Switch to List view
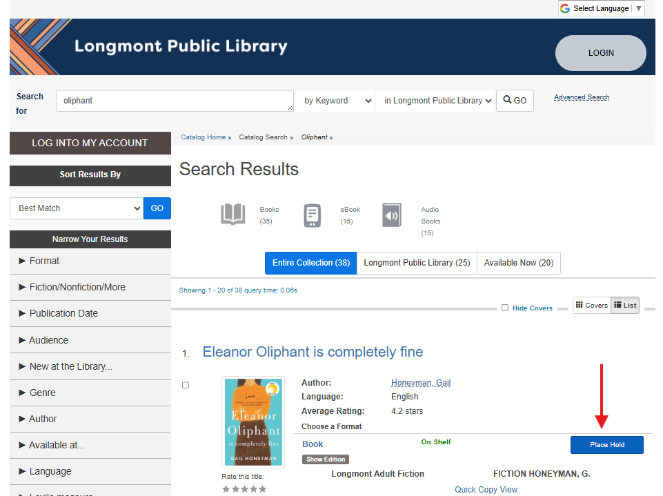Viewport: 663px width, 496px height. click(x=625, y=306)
